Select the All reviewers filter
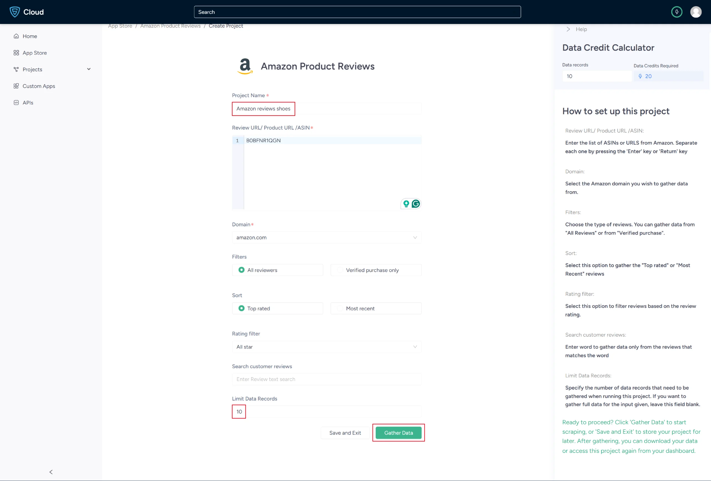 [x=277, y=270]
